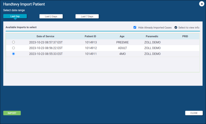This screenshot has height=124, width=206.
Task: Select radio button for patient 1014913
Action: (x=13, y=42)
